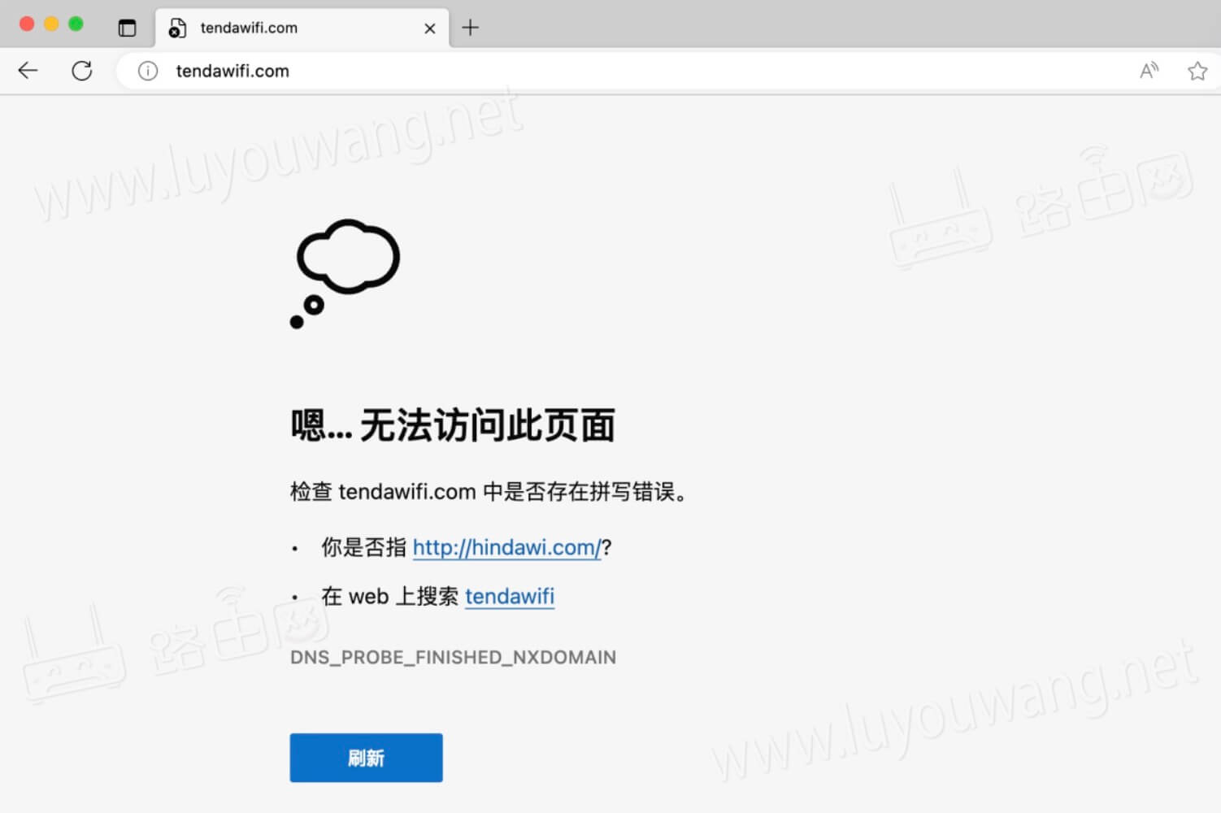Activate Read aloud with the A icon
Screen dimensions: 1221x813
[x=1149, y=71]
